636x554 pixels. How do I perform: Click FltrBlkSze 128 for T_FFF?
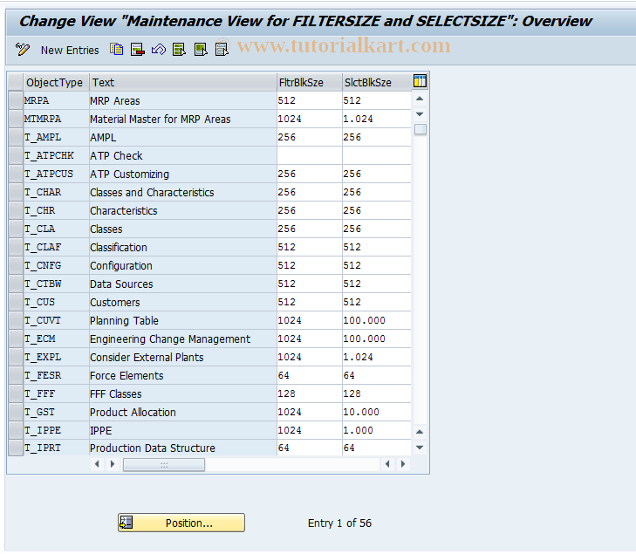(310, 393)
